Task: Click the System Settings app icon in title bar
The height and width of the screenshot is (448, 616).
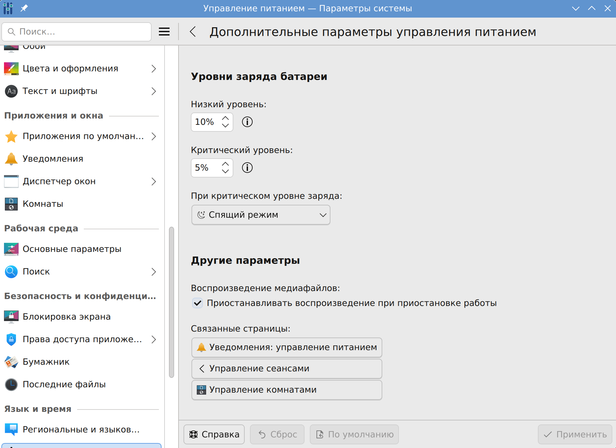Action: [x=8, y=8]
